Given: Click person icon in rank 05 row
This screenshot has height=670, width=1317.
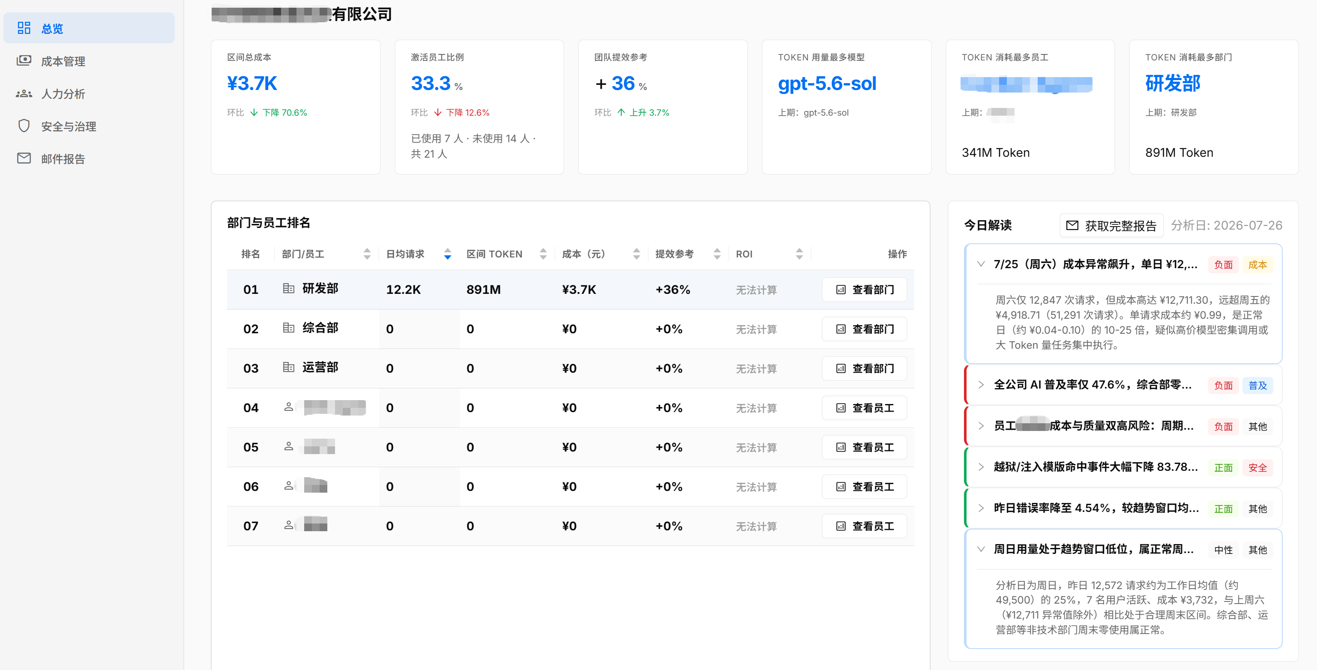Looking at the screenshot, I should click(288, 446).
